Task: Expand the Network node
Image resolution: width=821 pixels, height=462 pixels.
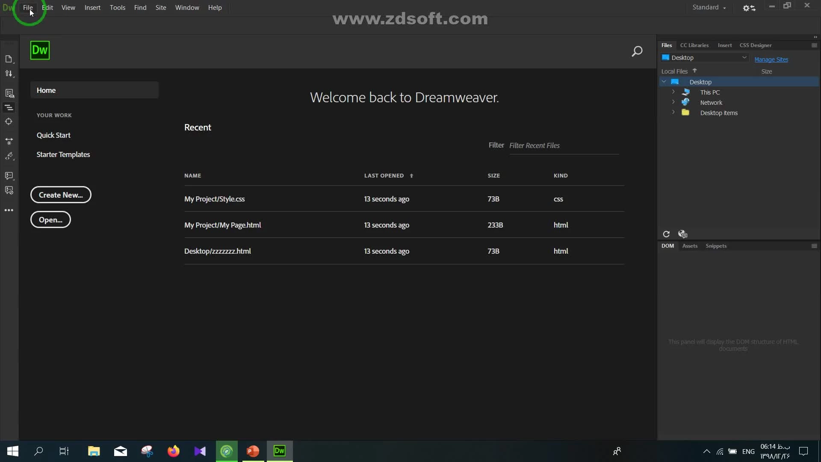Action: pyautogui.click(x=673, y=102)
